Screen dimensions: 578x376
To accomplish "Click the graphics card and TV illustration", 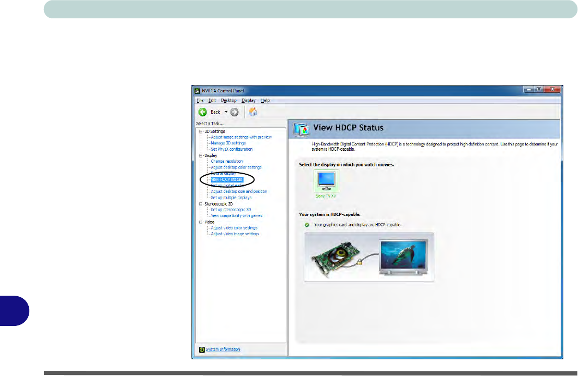I will coord(369,257).
